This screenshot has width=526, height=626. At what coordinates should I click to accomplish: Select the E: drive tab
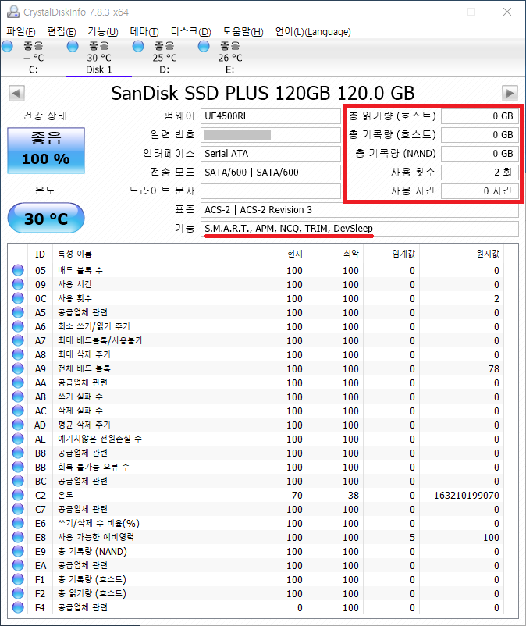[230, 58]
